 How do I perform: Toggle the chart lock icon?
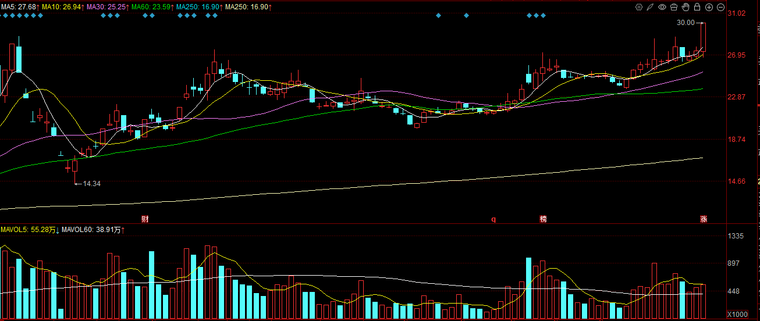click(x=697, y=7)
